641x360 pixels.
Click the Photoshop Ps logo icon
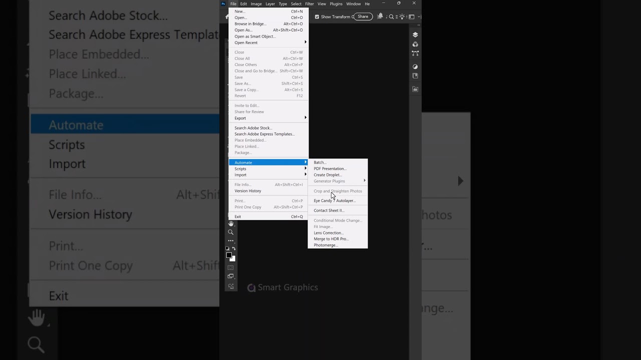223,3
